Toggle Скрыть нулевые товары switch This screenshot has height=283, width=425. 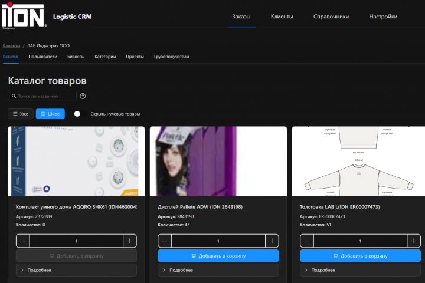click(80, 114)
